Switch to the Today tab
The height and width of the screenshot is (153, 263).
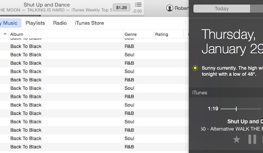coord(221,8)
